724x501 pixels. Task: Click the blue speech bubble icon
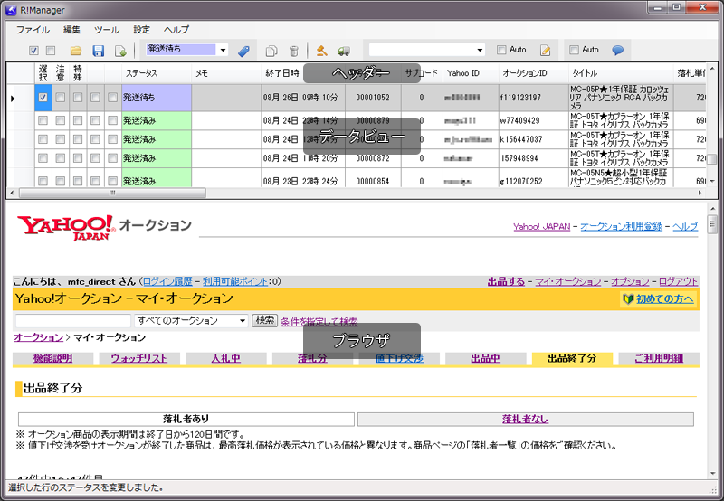[618, 50]
